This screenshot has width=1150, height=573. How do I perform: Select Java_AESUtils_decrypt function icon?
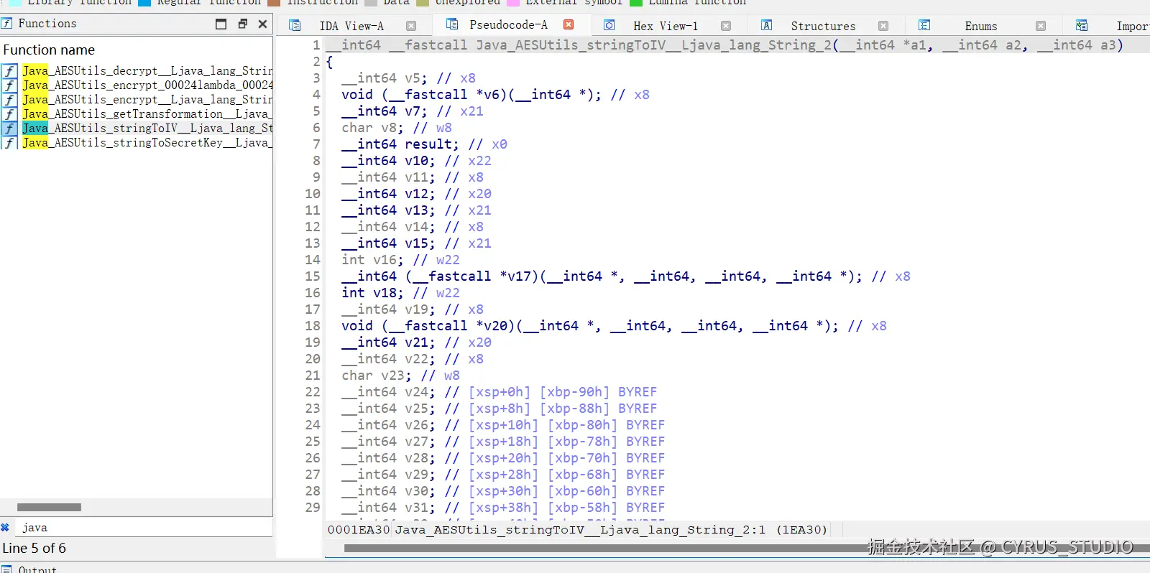[9, 71]
